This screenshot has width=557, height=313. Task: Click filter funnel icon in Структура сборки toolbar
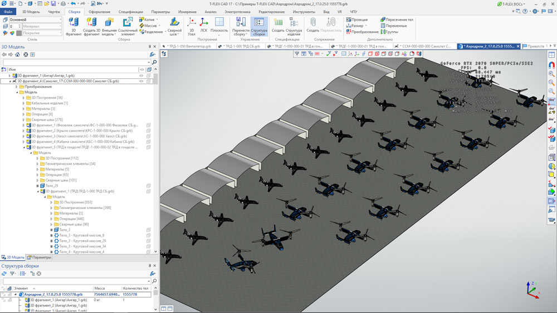point(12,274)
